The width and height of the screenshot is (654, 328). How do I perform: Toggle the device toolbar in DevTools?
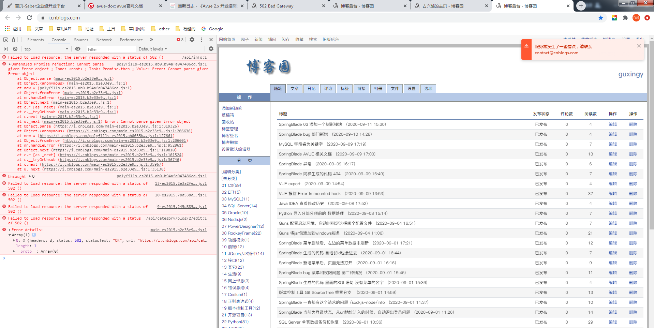coord(15,40)
